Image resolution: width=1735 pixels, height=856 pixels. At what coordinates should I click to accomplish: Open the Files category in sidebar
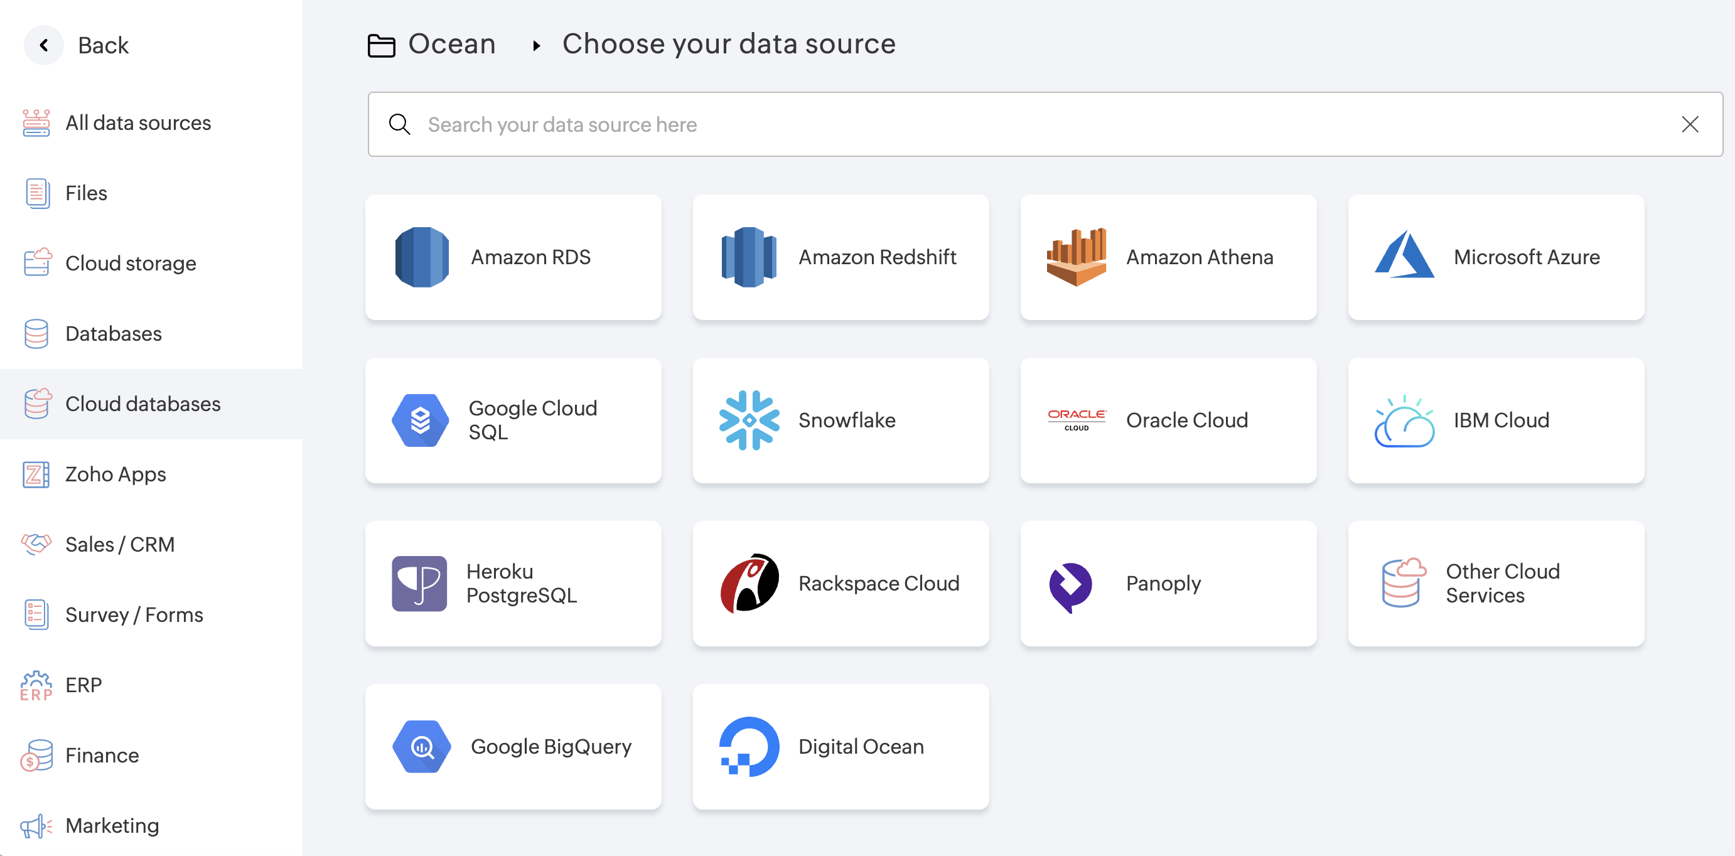85,193
